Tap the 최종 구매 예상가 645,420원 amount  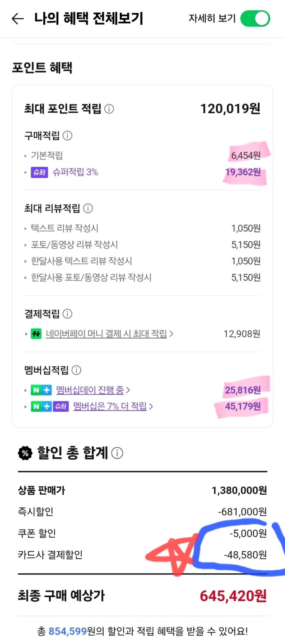coord(233,596)
